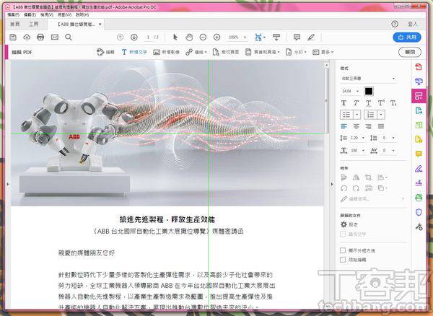Send file by email envelope icon
Viewport: 433px width, 316px height.
tap(55, 37)
